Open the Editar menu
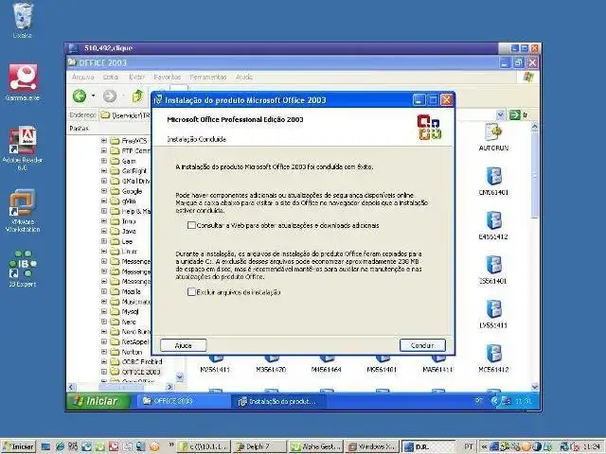The width and height of the screenshot is (606, 454). [111, 78]
